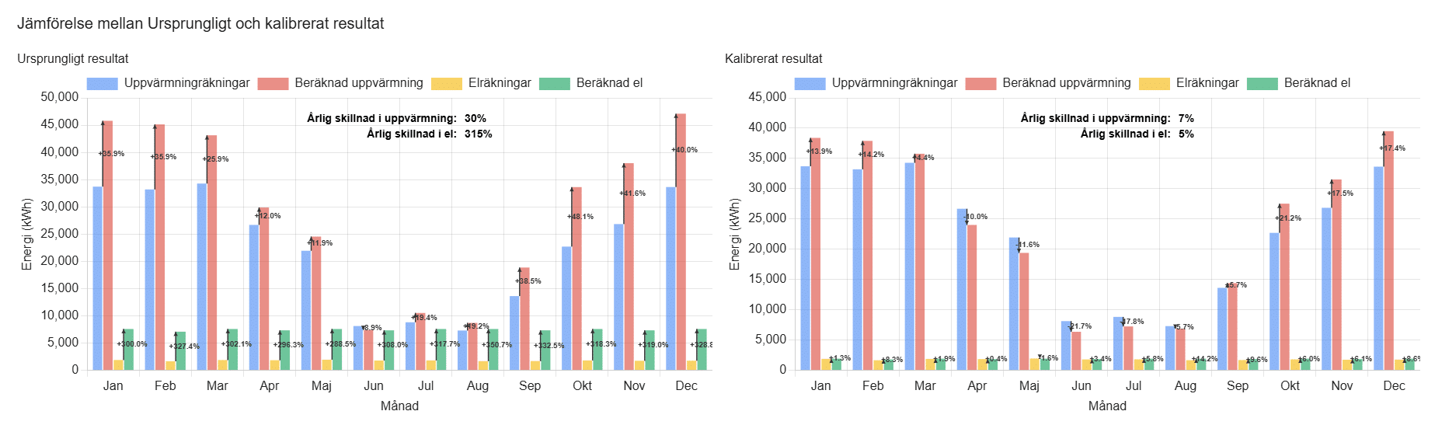Select red December bar in Kalibrerat resultat chart

(x=1388, y=250)
